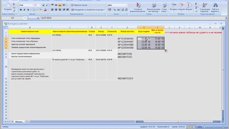Open the Font group dialog launcher
This screenshot has height=129, width=229.
[48, 14]
